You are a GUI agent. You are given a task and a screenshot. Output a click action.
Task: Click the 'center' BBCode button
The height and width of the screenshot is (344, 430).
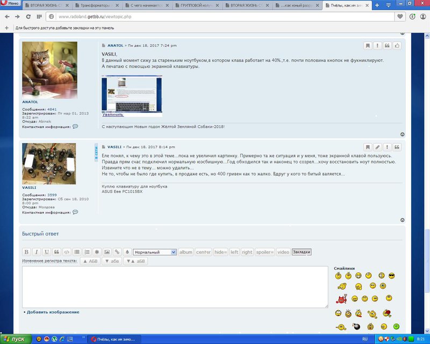204,252
